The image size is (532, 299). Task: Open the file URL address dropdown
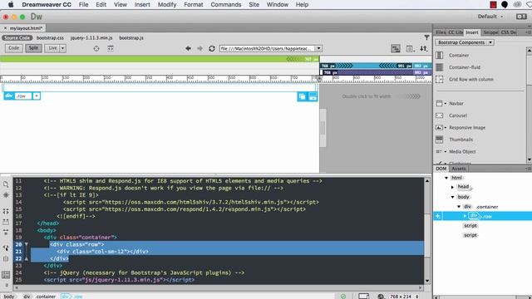pos(318,48)
